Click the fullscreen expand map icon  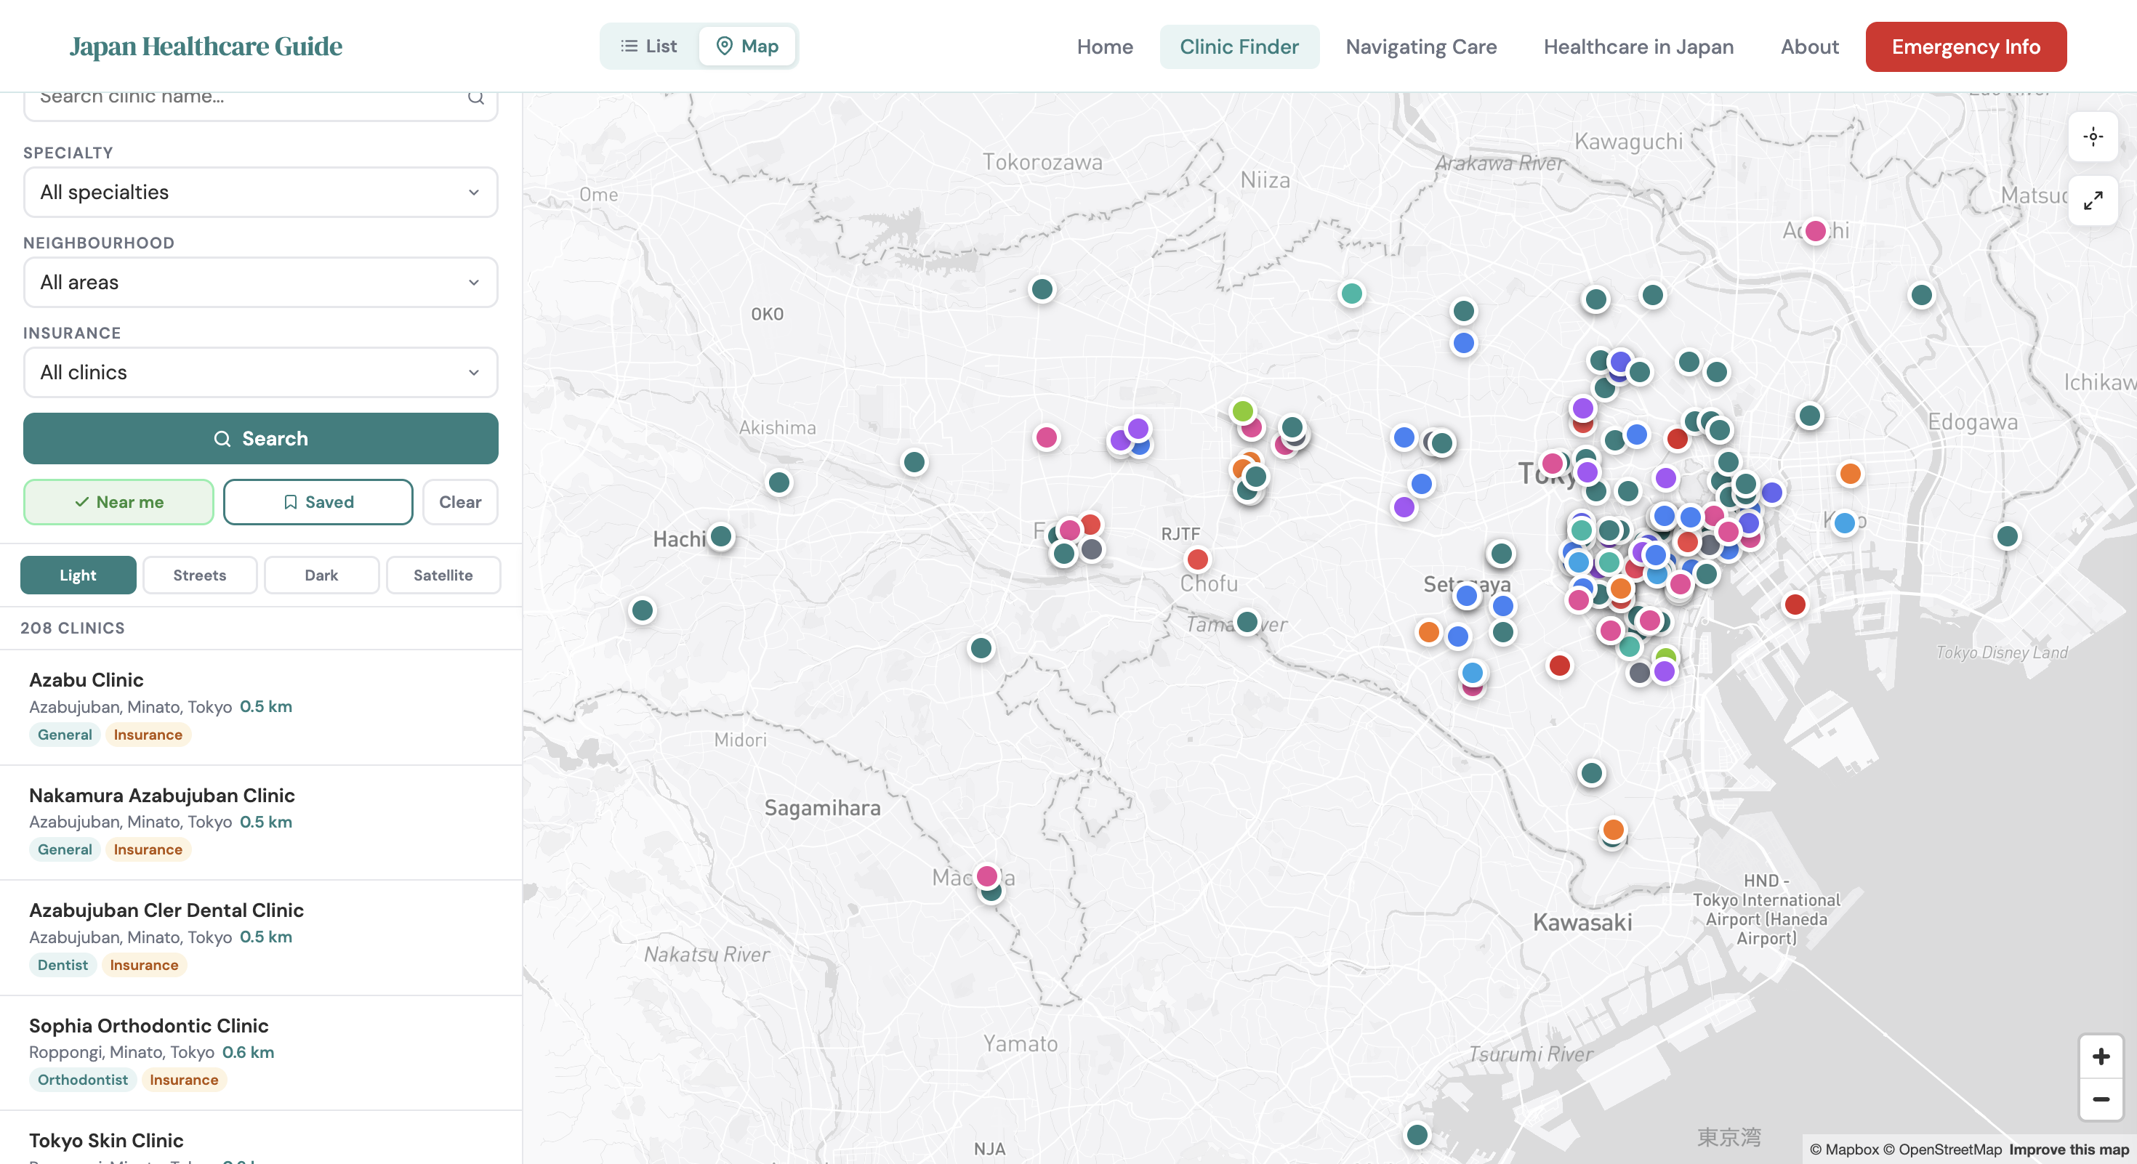[x=2092, y=201]
